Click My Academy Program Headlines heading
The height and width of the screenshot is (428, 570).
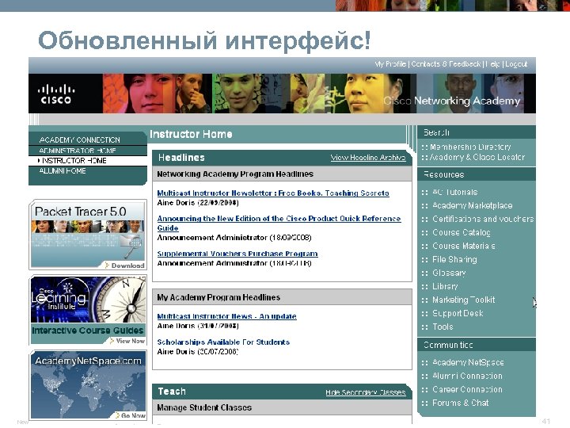click(218, 297)
